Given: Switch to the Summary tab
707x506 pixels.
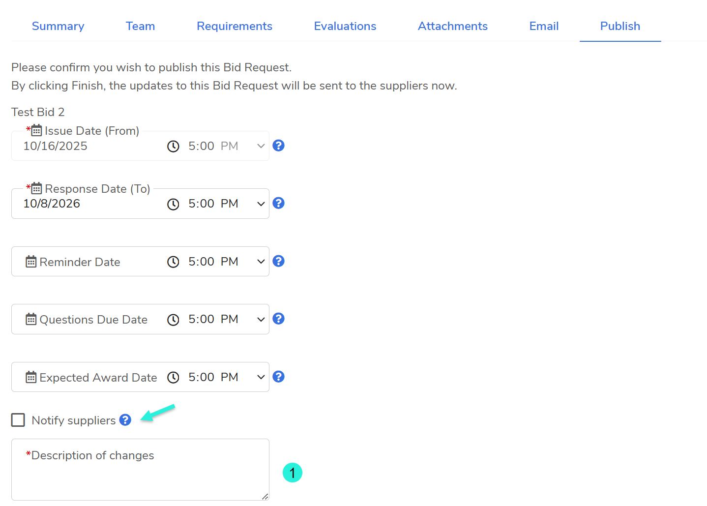Looking at the screenshot, I should [x=58, y=26].
